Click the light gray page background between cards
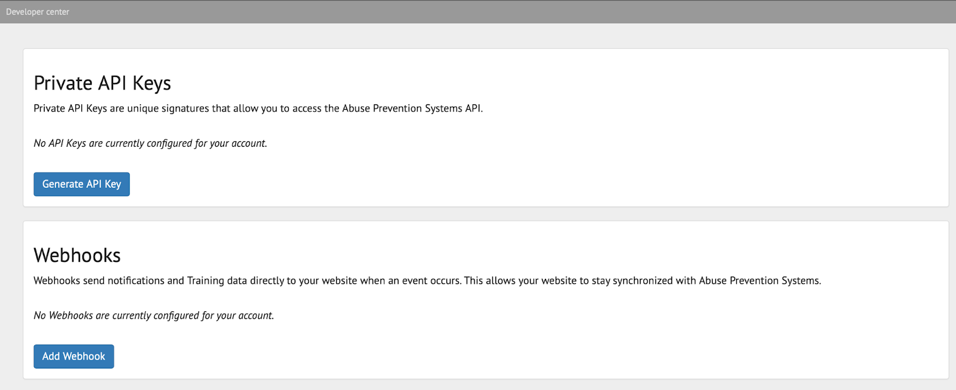Screen dimensions: 956x390 click(x=478, y=214)
